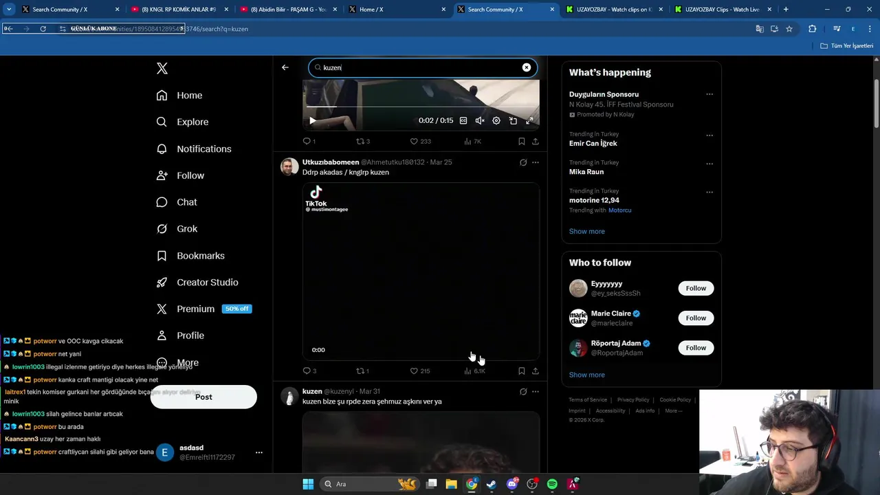Open Tüm Yer İşaretleri bookmarks folder

[x=847, y=46]
